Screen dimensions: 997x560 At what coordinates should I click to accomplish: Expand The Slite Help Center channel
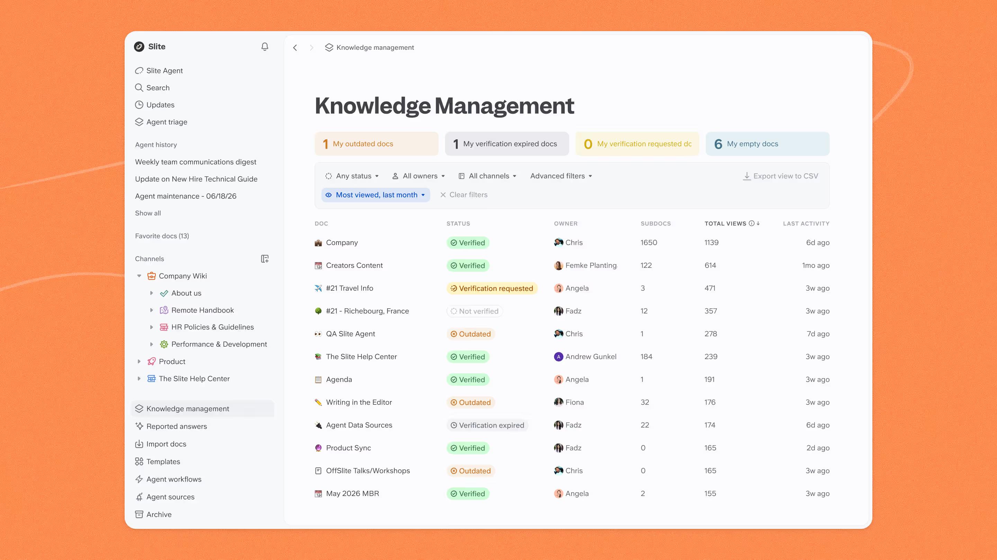pos(139,379)
